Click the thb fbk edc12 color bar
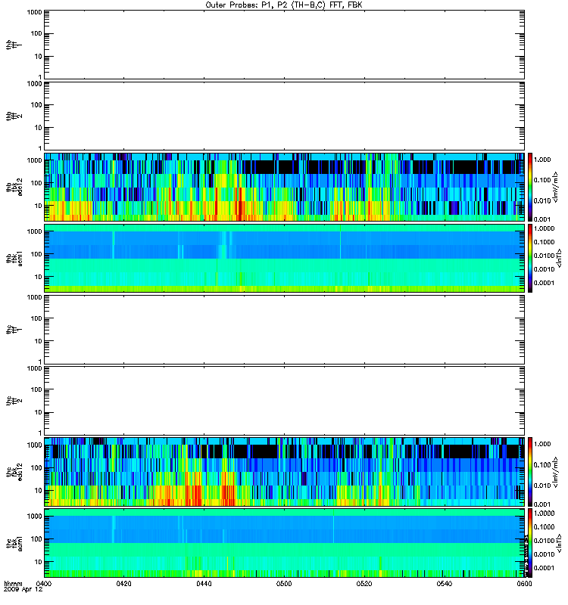This screenshot has height=605, width=568. click(530, 187)
